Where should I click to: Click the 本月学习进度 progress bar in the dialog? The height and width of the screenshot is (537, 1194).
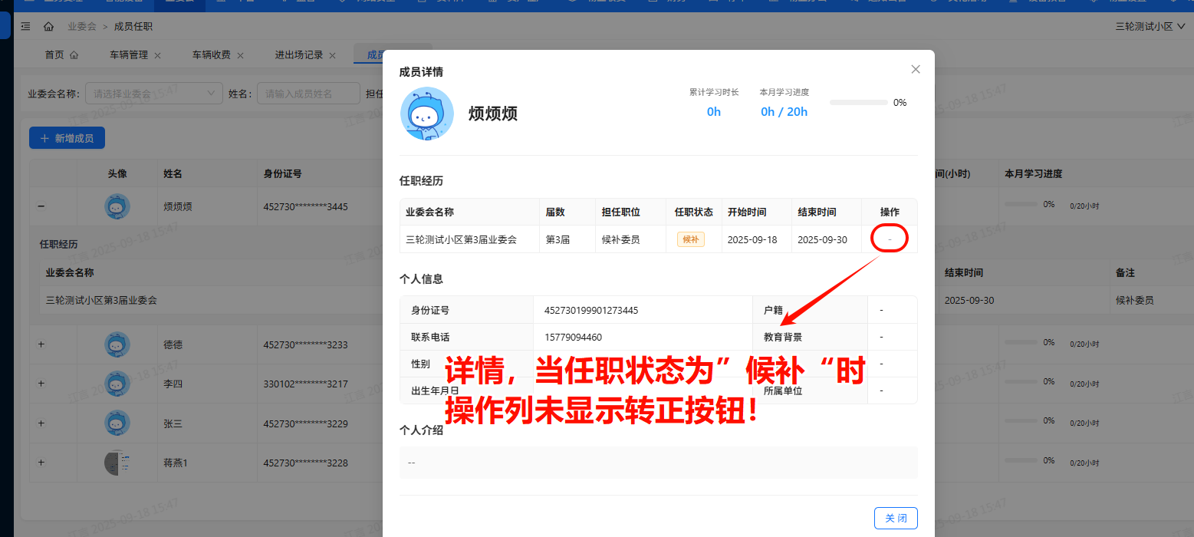point(858,103)
